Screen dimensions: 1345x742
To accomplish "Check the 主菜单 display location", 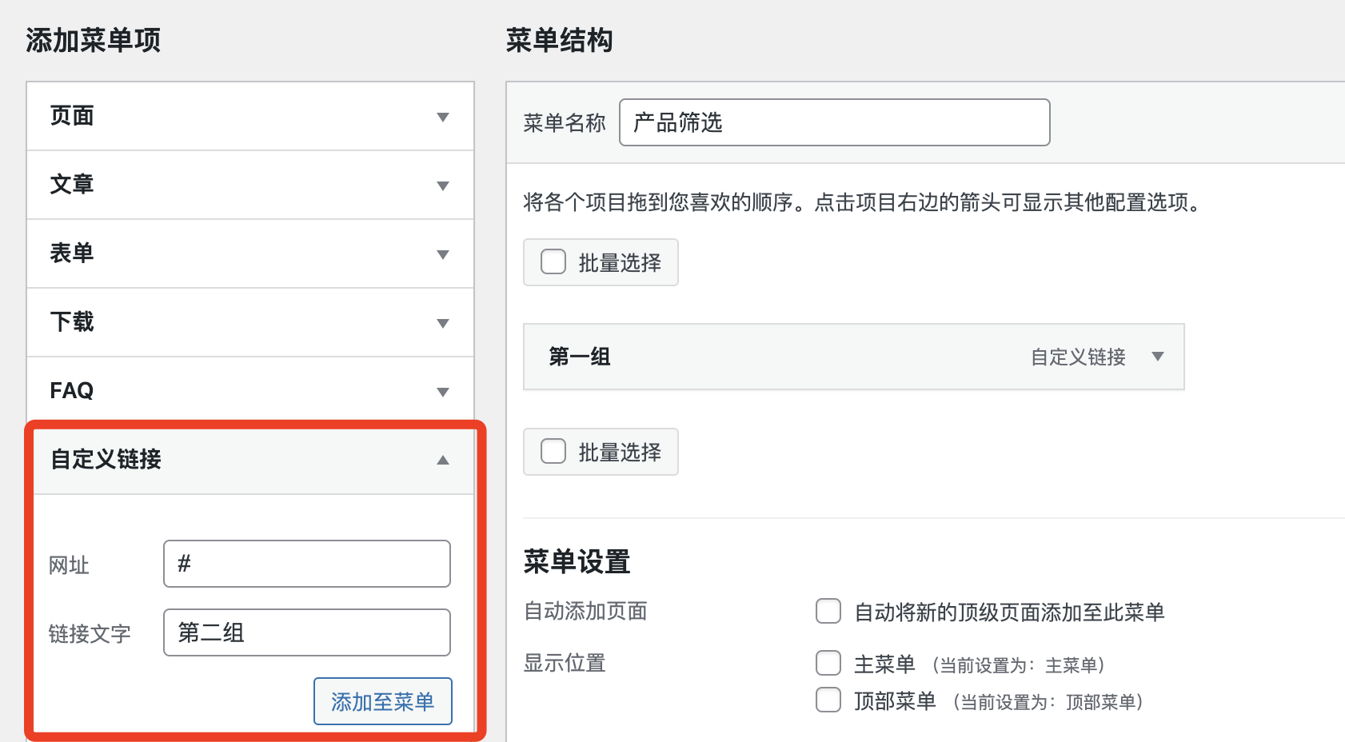I will pos(828,664).
